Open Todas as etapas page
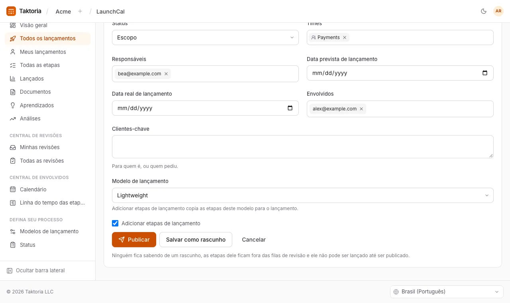510x303 pixels. (x=47, y=65)
